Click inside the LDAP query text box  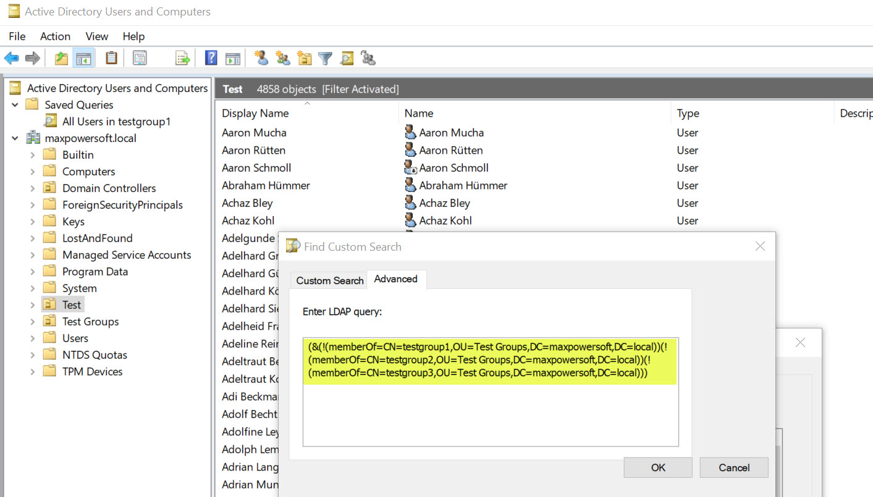click(491, 391)
